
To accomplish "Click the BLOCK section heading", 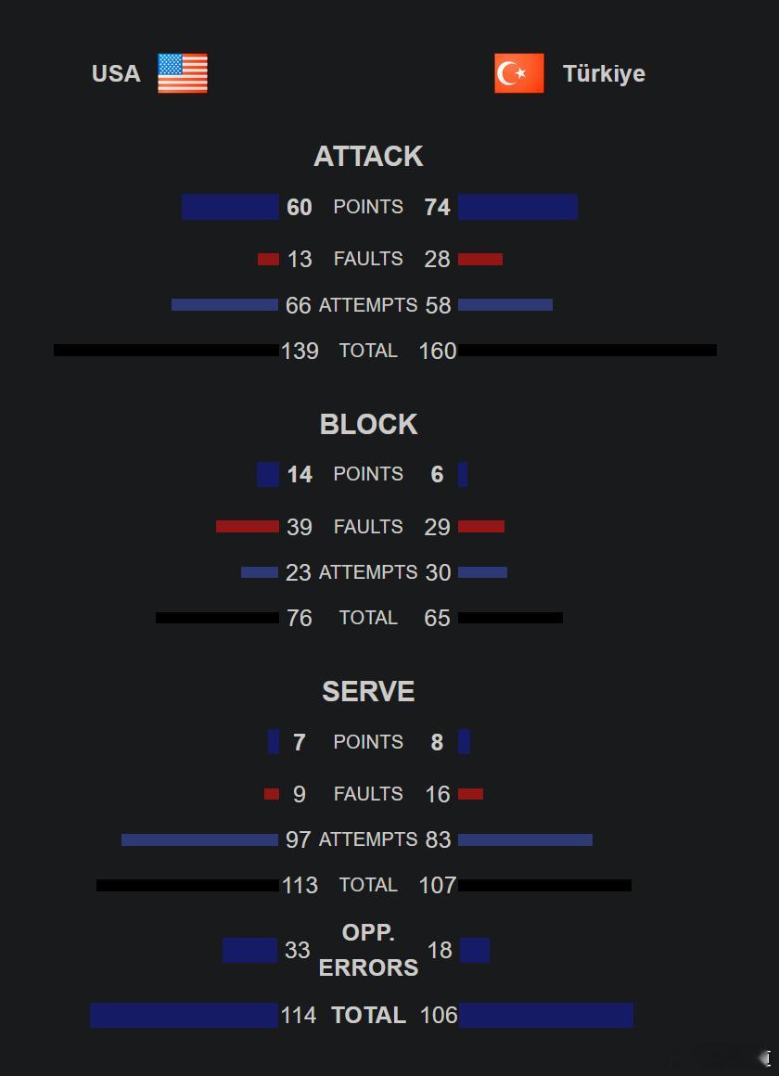I will click(x=368, y=424).
